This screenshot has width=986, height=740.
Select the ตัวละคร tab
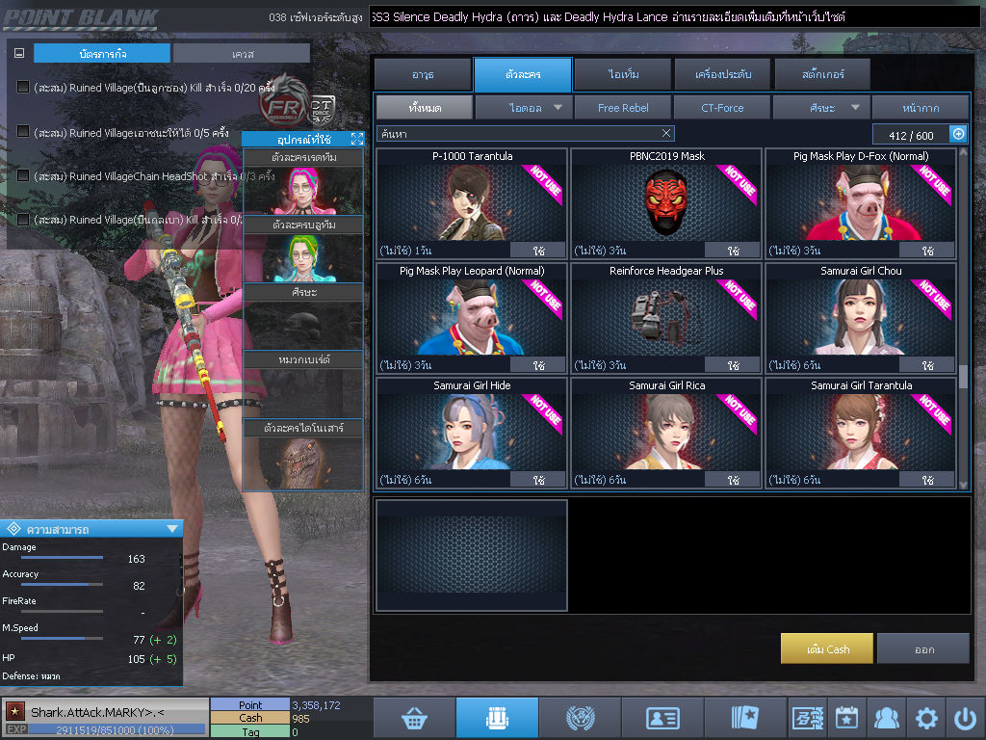click(x=523, y=74)
